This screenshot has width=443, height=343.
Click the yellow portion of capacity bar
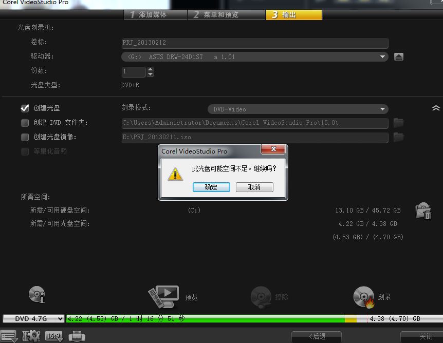(x=350, y=319)
